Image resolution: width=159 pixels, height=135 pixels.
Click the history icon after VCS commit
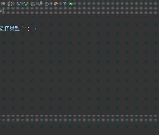[33, 4]
